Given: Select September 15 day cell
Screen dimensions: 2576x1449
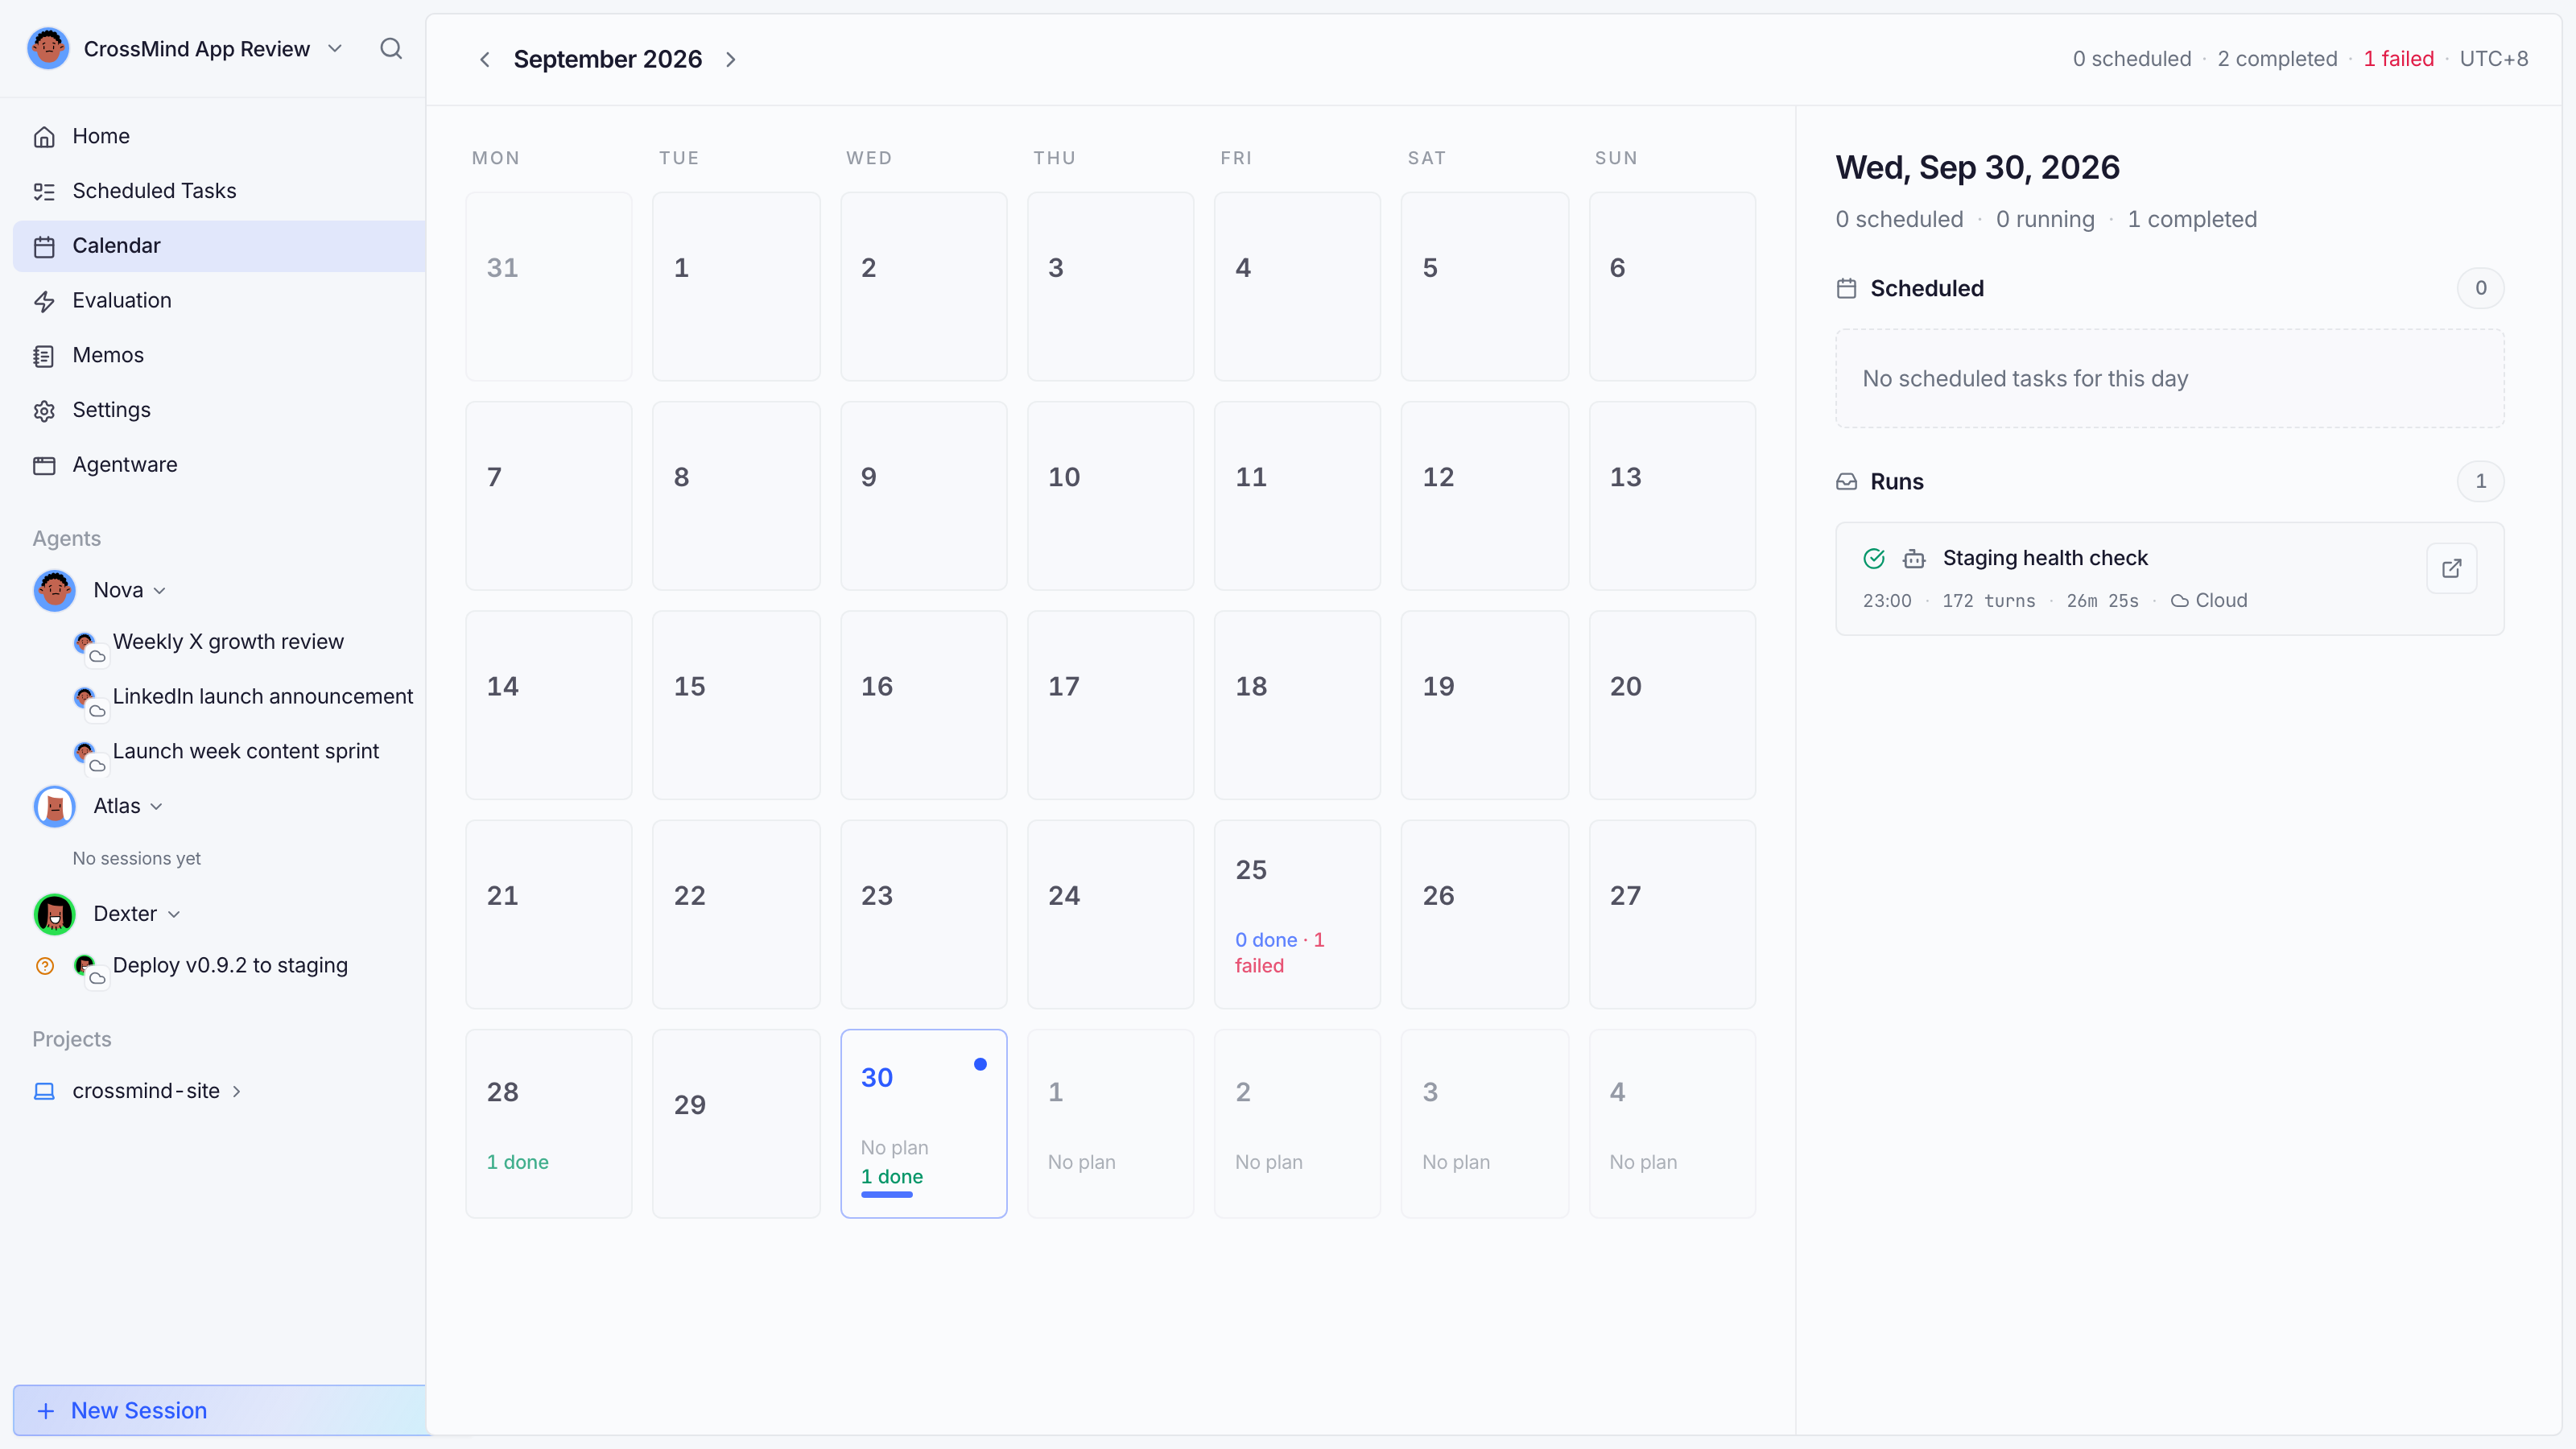Looking at the screenshot, I should coord(736,705).
